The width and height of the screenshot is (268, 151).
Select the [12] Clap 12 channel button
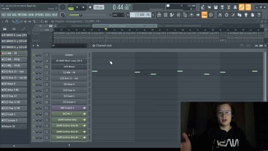click(69, 90)
